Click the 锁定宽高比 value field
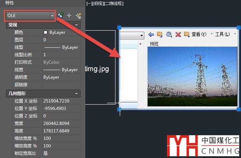Viewport: 241px width, 158px height. pyautogui.click(x=61, y=153)
